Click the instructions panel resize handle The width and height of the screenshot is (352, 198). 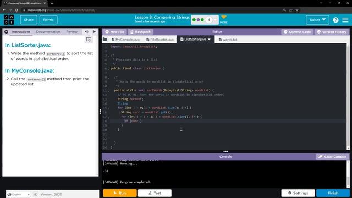100,111
